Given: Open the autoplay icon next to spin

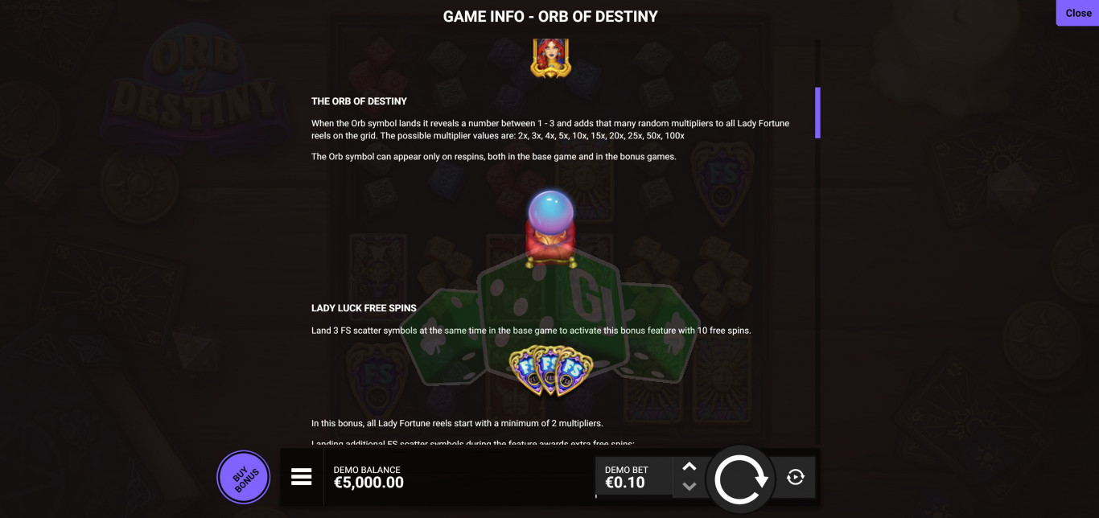Looking at the screenshot, I should (x=796, y=477).
